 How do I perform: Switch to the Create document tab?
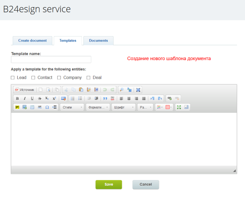33,41
